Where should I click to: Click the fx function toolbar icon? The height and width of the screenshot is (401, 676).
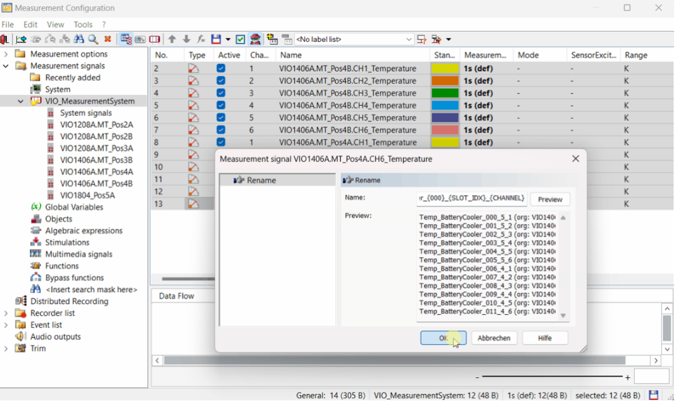(201, 39)
